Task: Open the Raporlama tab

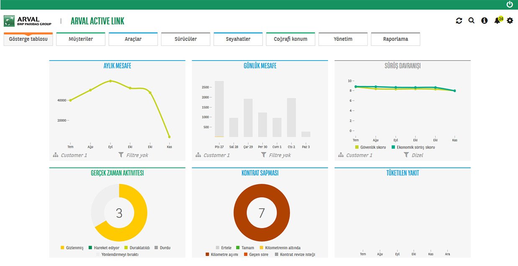Action: pyautogui.click(x=395, y=39)
